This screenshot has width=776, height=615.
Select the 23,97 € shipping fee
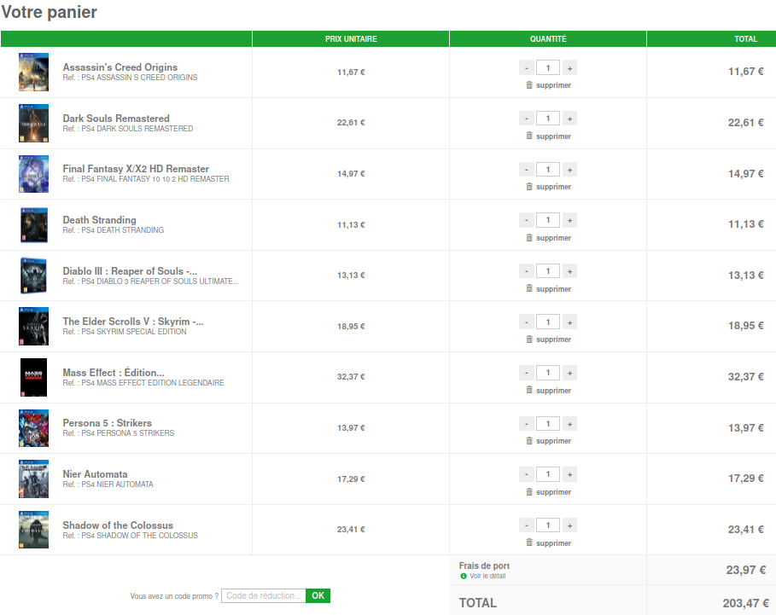click(x=746, y=570)
